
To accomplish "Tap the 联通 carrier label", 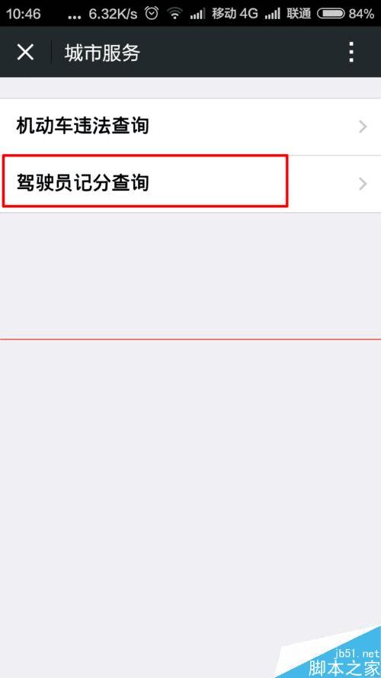I will click(299, 14).
